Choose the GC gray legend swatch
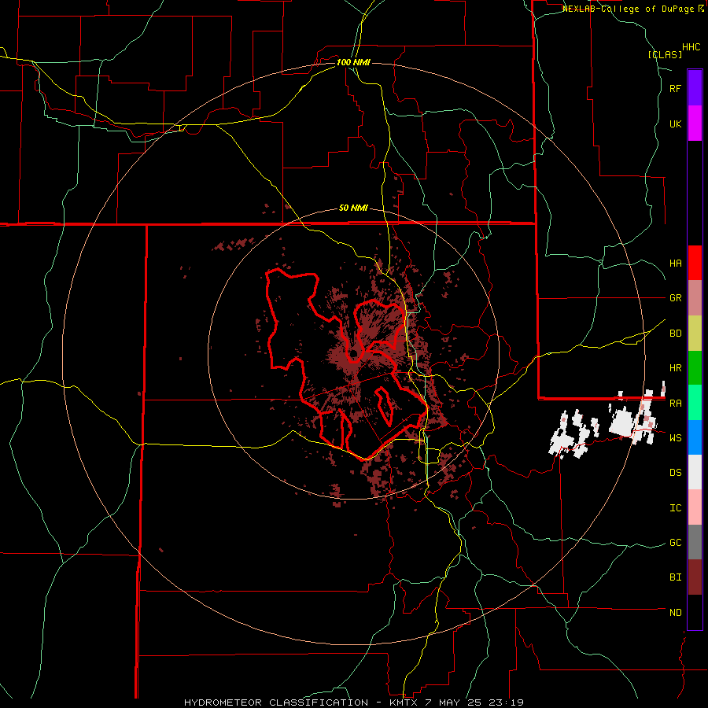Image resolution: width=708 pixels, height=708 pixels. 695,542
